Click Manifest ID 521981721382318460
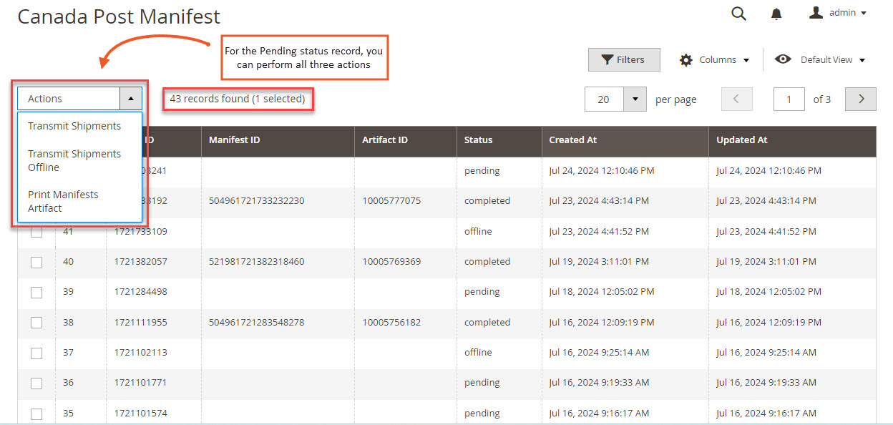The height and width of the screenshot is (425, 893). pos(256,262)
